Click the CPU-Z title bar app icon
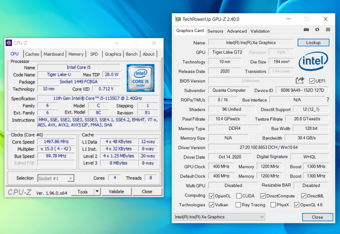This screenshot has width=340, height=234. click(9, 43)
